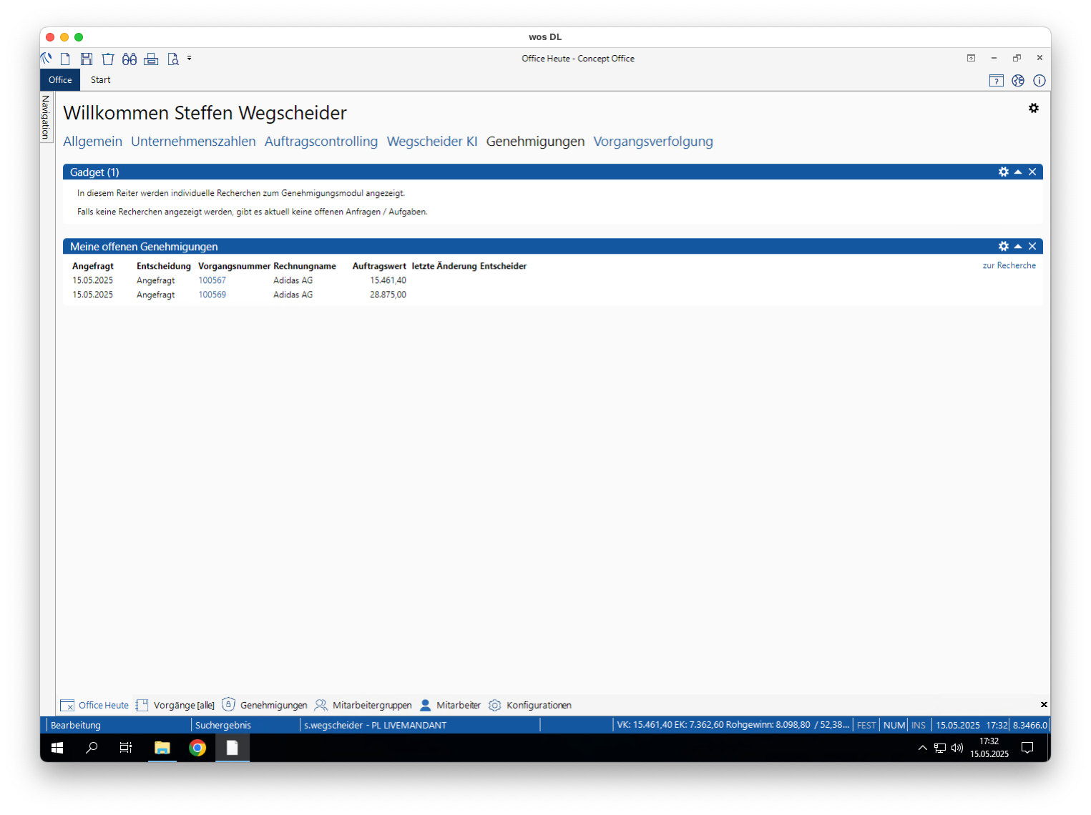Open Task View in taskbar

coord(126,748)
